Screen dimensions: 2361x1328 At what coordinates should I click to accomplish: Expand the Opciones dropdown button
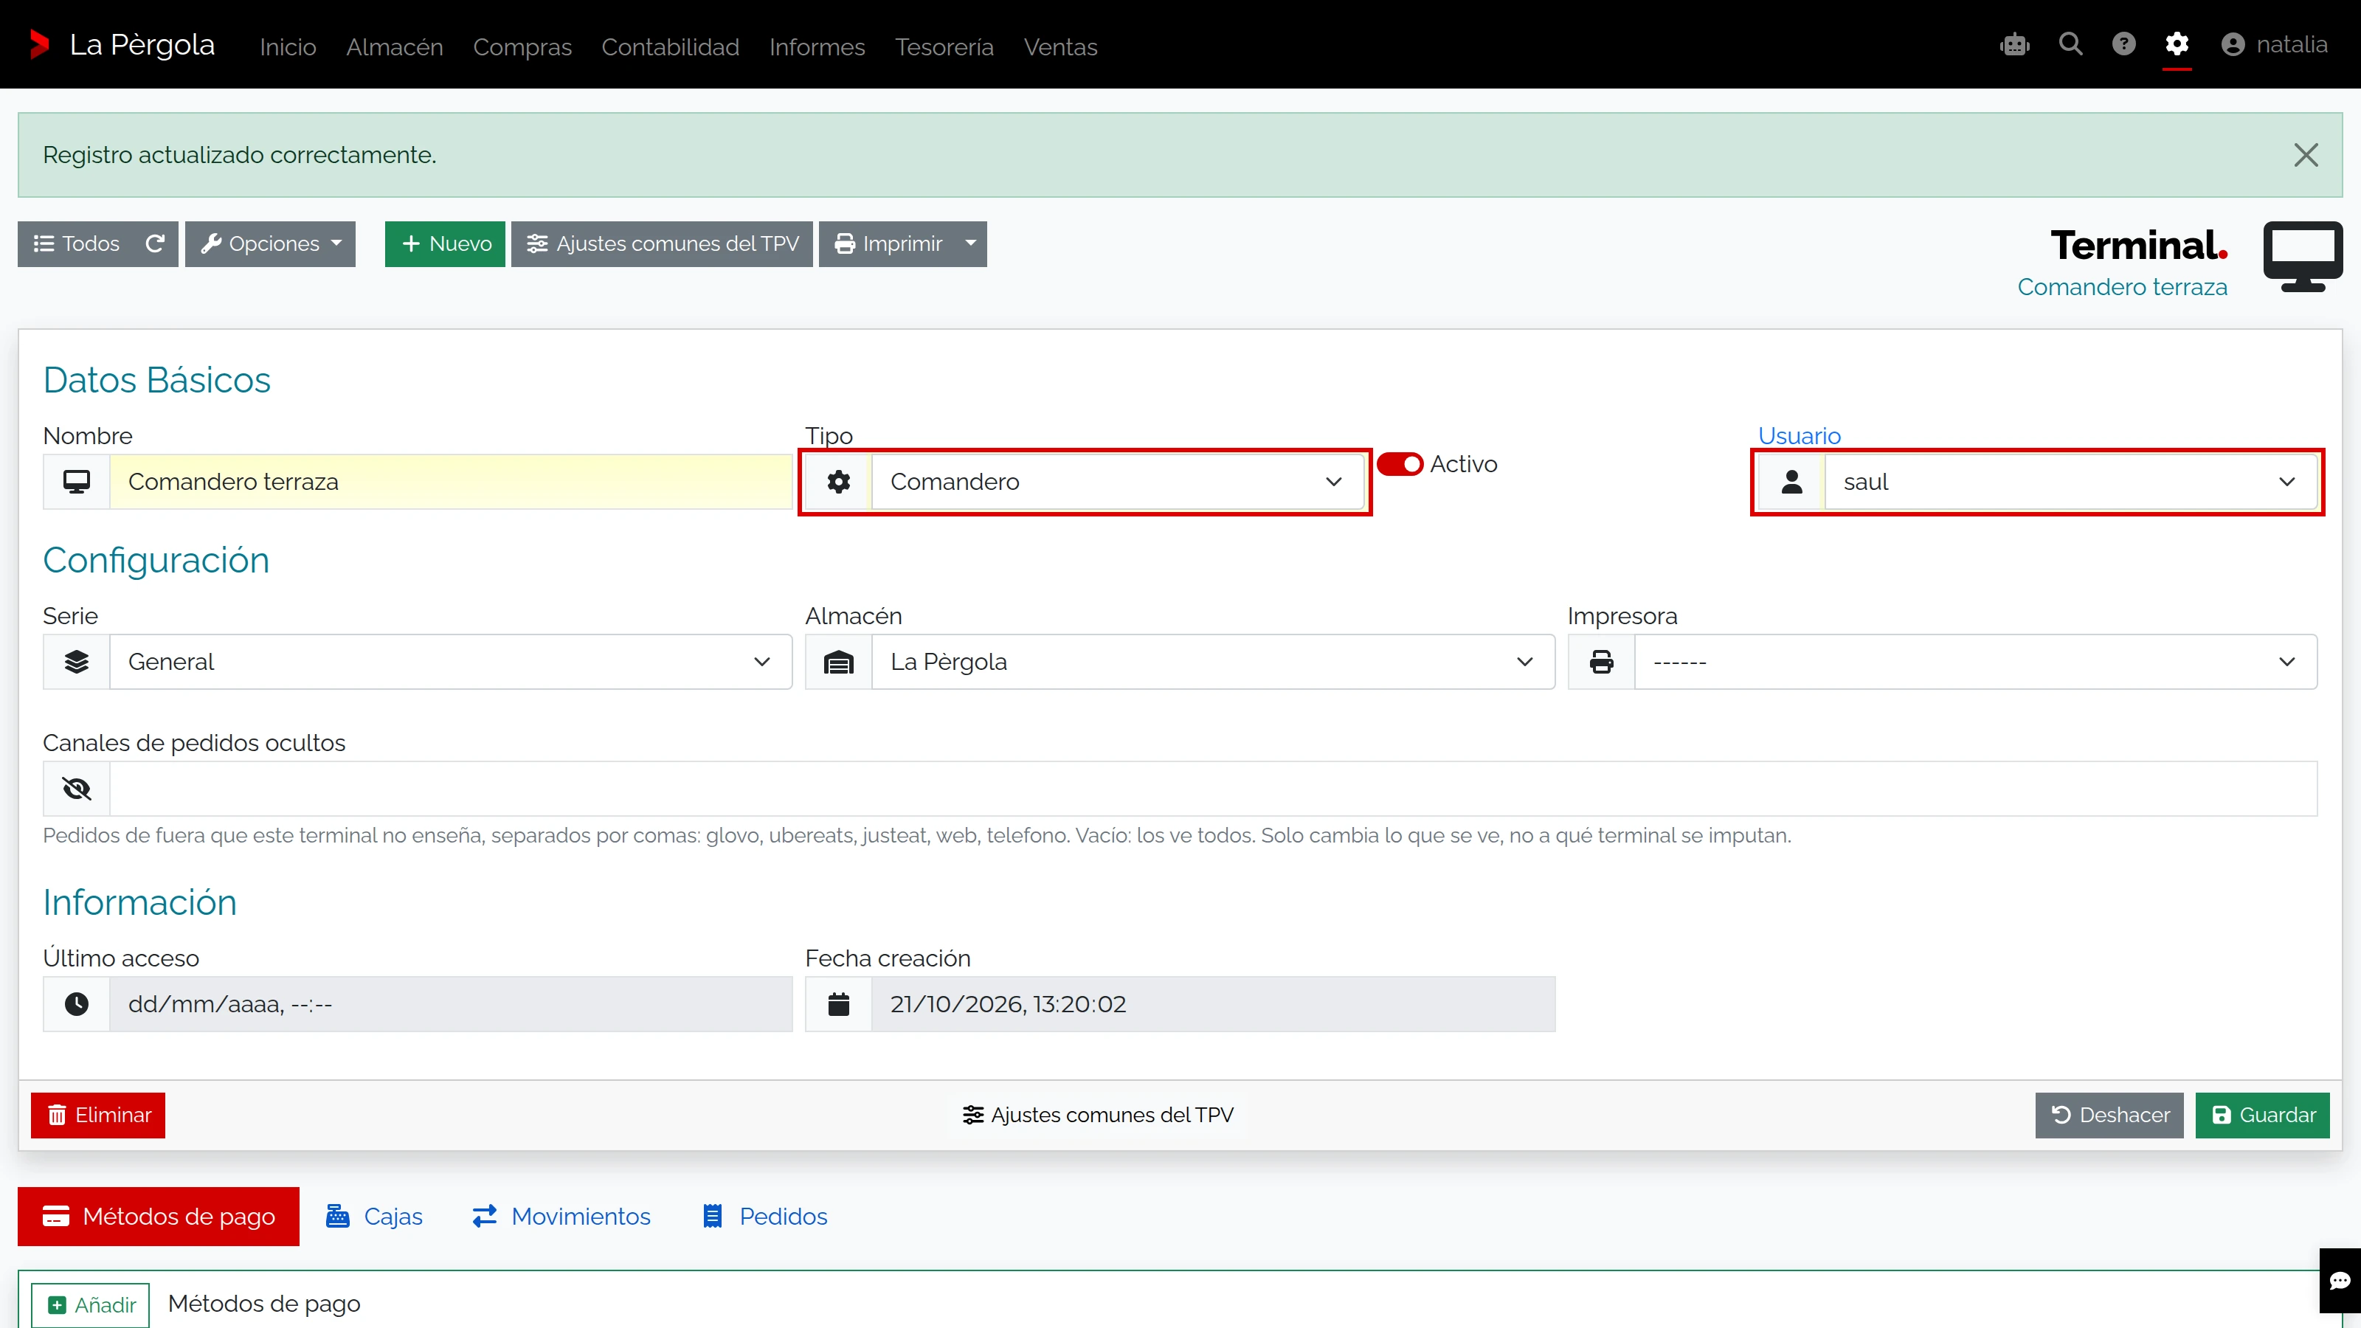pos(270,243)
